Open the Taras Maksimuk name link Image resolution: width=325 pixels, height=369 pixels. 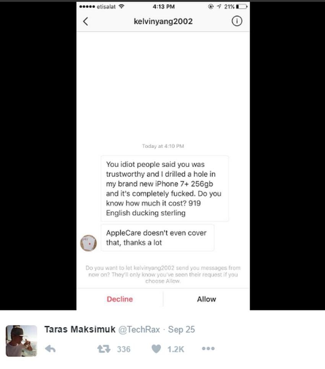[80, 329]
